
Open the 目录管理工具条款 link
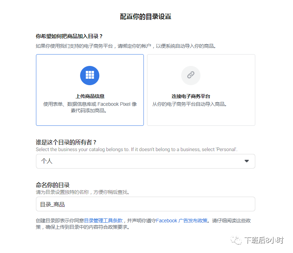103,221
